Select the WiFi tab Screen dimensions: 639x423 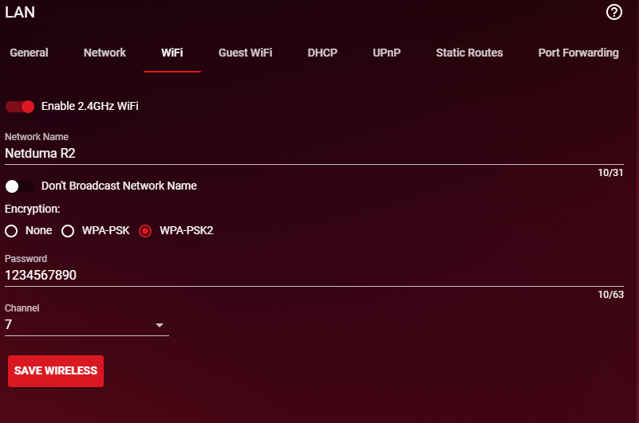coord(172,53)
